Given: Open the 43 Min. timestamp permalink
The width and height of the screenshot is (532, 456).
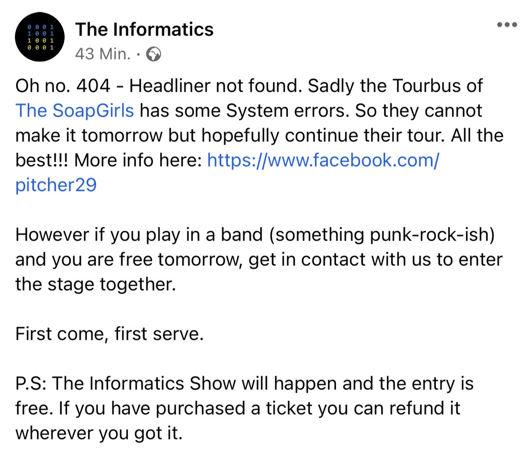Looking at the screenshot, I should point(103,54).
